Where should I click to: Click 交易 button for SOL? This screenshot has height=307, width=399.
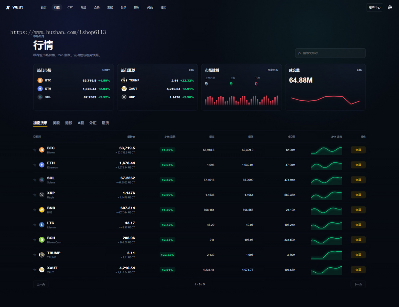[358, 180]
